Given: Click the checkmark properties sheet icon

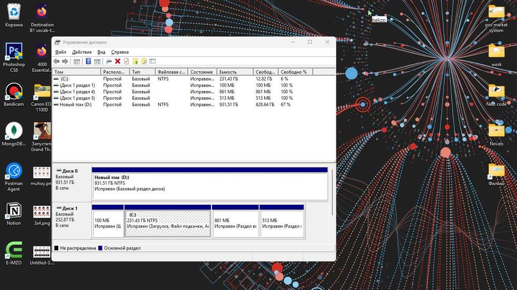Looking at the screenshot, I should (x=126, y=61).
